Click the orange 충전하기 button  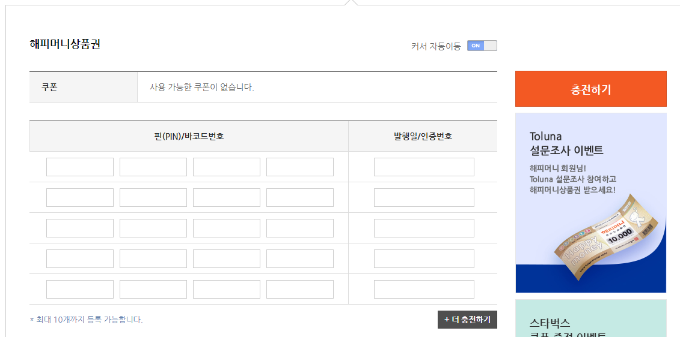coord(590,89)
